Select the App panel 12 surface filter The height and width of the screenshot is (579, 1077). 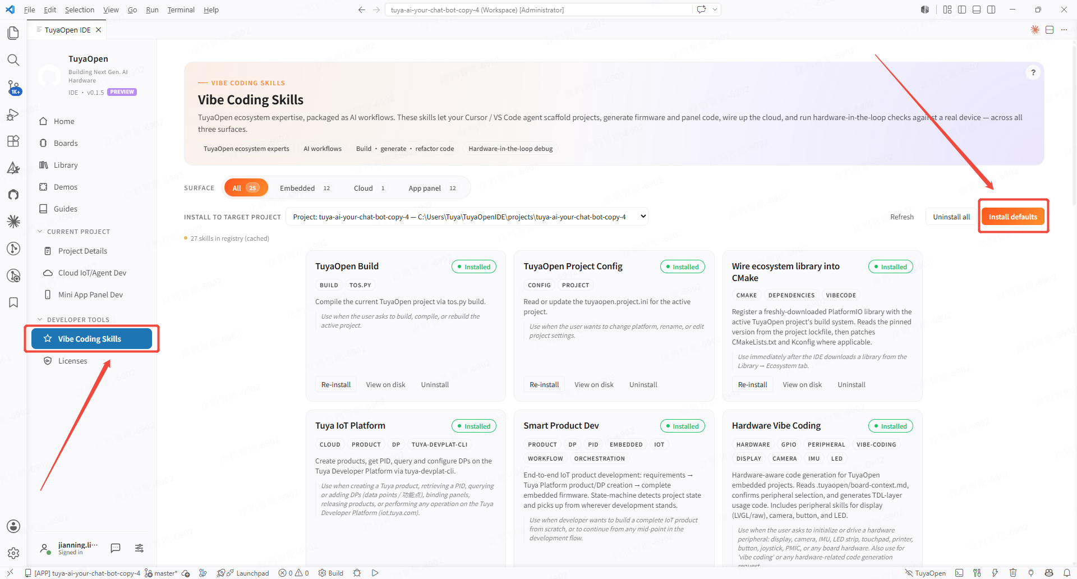coord(432,188)
